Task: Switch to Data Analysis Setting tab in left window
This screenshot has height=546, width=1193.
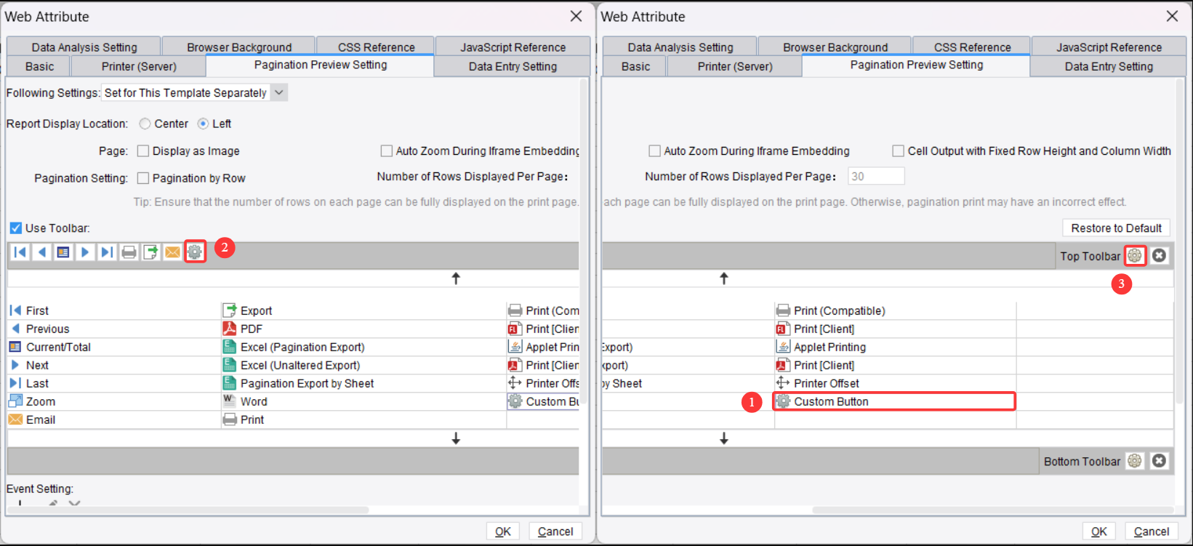Action: point(84,47)
